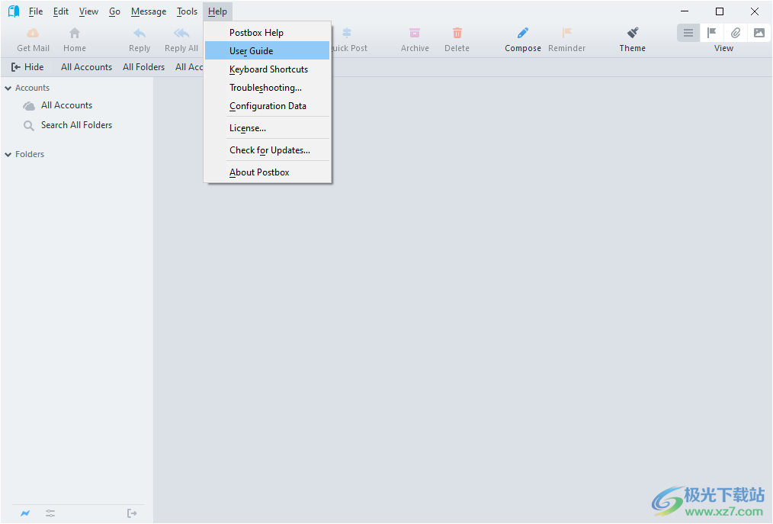Open About Postbox from the Help menu
773x524 pixels.
coord(268,172)
